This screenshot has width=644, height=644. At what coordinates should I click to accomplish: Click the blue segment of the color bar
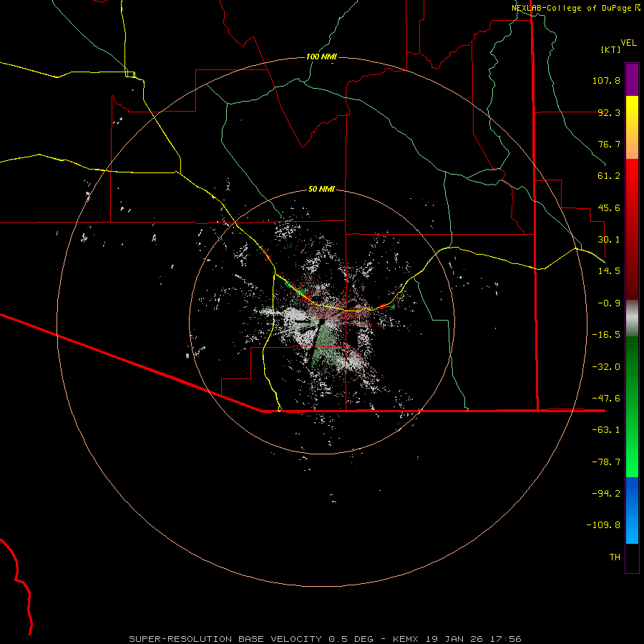pos(632,510)
